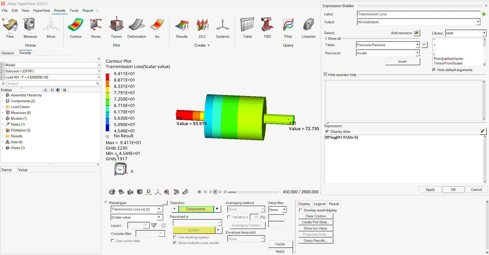
Task: Enable Use corner data
Action: point(112,241)
